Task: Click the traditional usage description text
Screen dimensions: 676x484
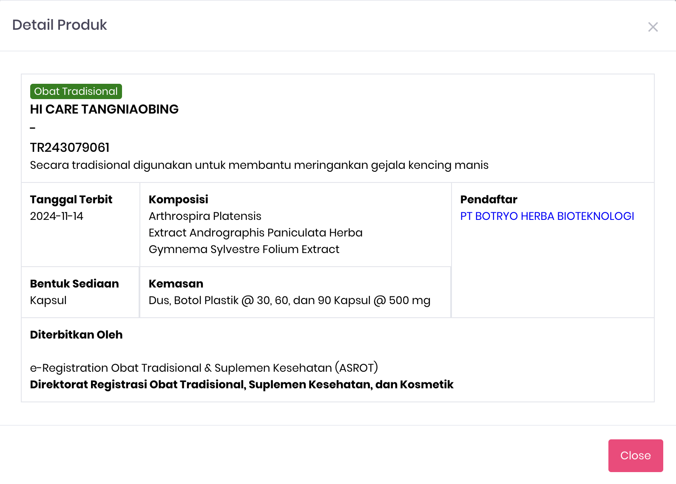Action: pos(259,165)
